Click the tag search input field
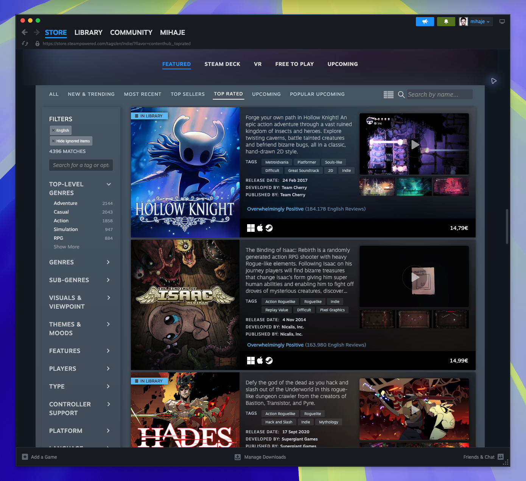 tap(81, 165)
